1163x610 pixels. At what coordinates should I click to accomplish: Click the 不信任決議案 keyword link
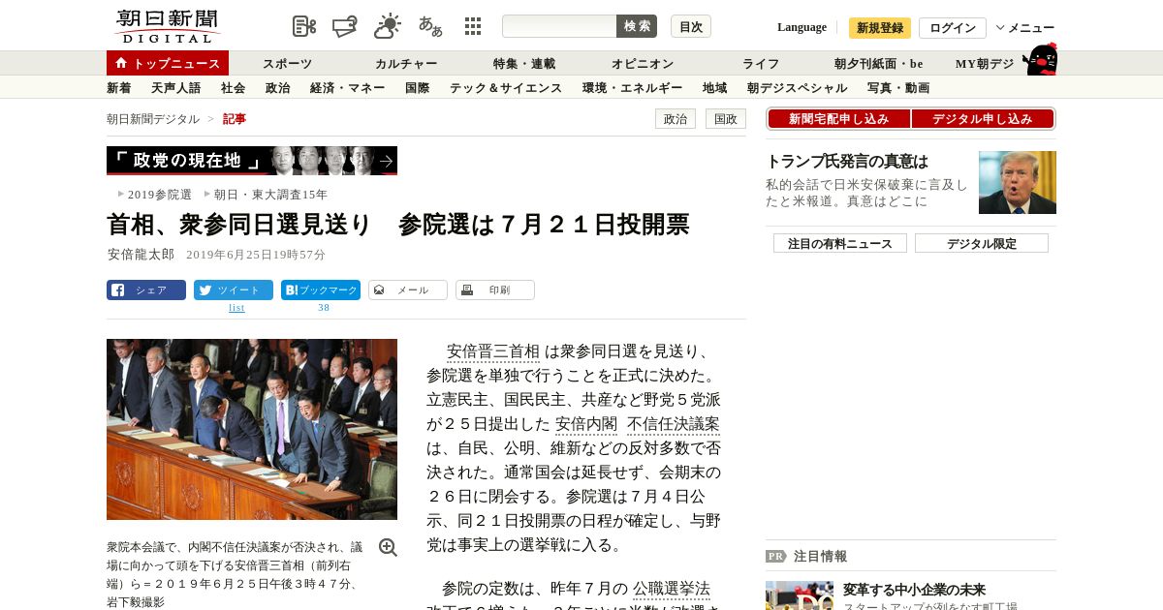pos(674,424)
